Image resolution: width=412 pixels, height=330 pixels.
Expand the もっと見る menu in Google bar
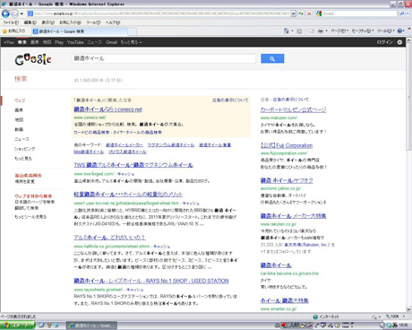[x=131, y=42]
